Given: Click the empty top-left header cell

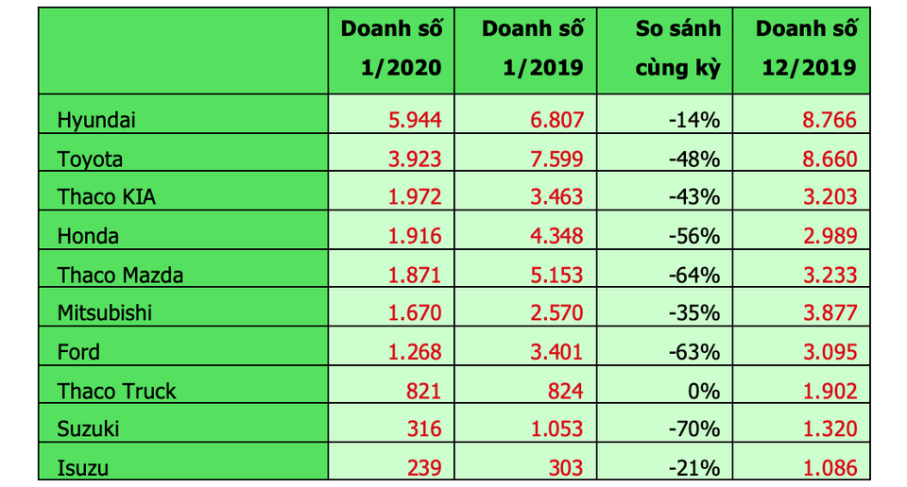Looking at the screenshot, I should pyautogui.click(x=183, y=51).
